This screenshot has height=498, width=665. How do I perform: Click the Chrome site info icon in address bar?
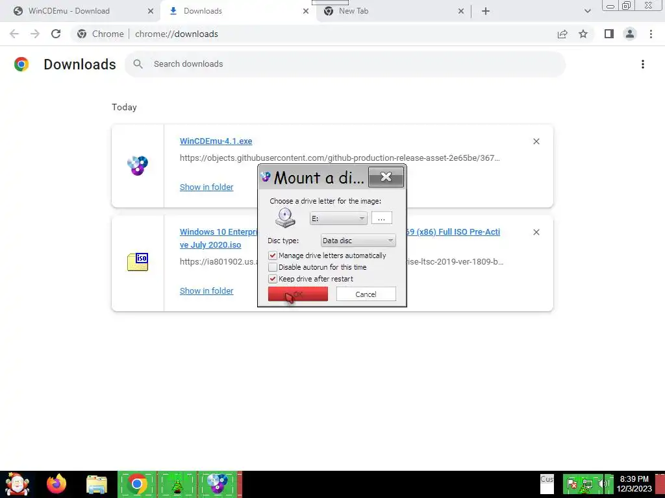[x=82, y=34]
